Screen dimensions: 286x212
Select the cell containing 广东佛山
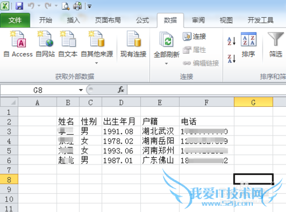(160, 160)
